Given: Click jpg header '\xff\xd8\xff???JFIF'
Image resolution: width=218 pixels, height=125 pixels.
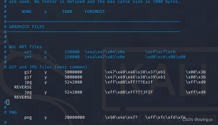Looking at the screenshot, I should coord(129,92).
